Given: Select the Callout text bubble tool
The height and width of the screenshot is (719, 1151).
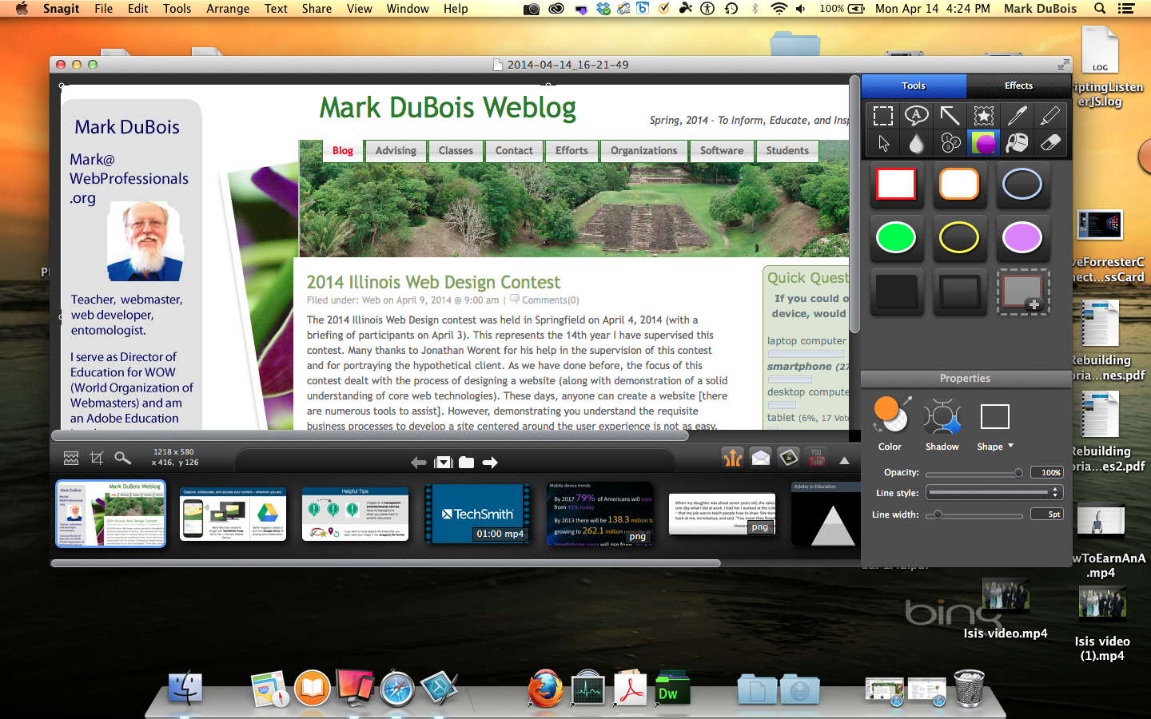Looking at the screenshot, I should click(x=917, y=116).
